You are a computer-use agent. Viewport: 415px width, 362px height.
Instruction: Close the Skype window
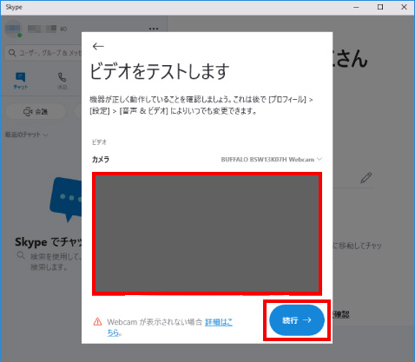pos(404,7)
